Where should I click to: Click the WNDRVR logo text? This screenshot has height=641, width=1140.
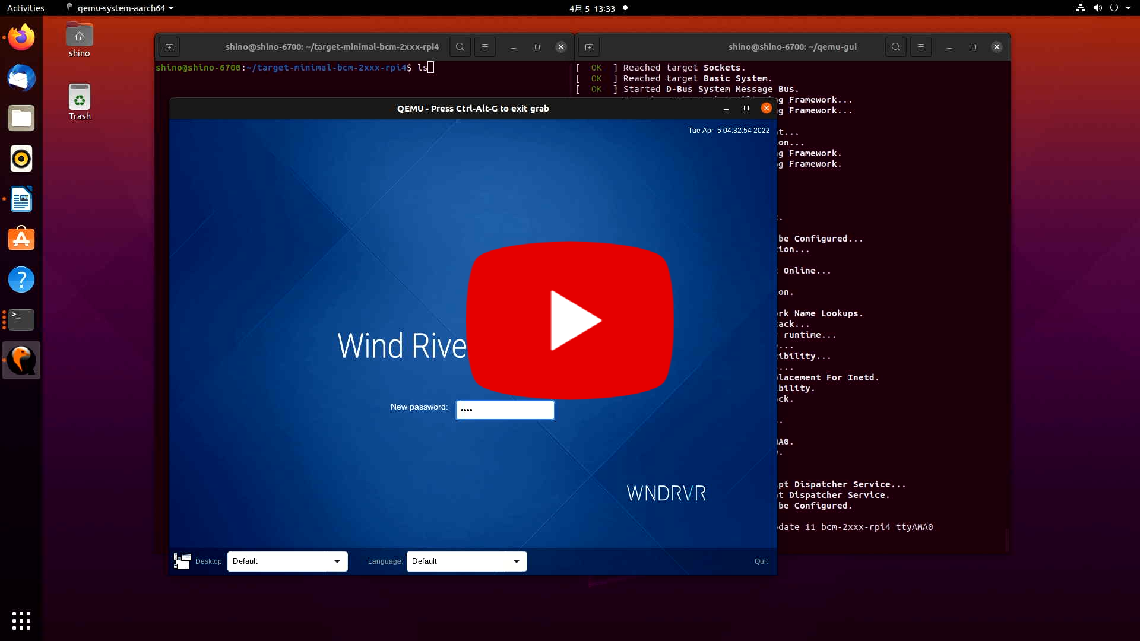pos(666,493)
